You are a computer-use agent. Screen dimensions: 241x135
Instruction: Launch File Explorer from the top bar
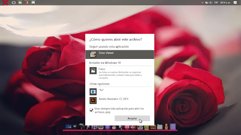20,3
